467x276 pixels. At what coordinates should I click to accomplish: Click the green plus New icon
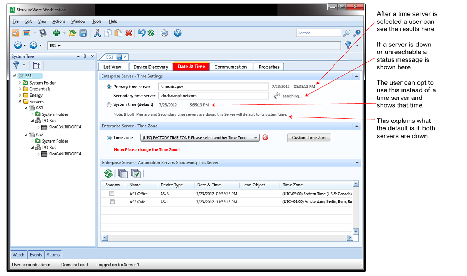(x=56, y=33)
